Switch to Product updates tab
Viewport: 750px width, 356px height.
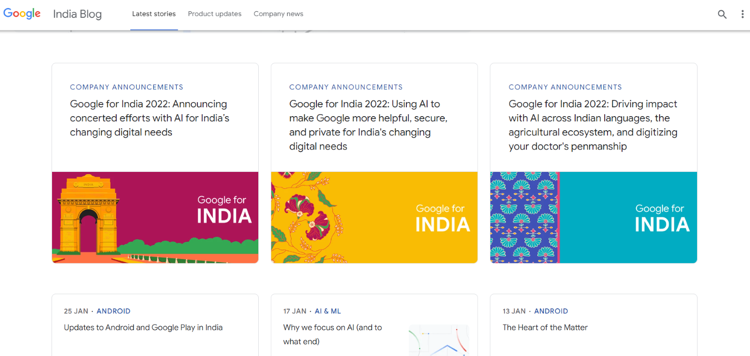215,14
